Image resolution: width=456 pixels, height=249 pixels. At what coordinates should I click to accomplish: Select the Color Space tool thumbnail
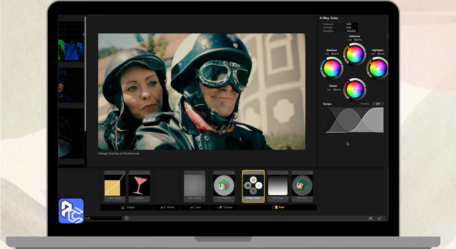[x=114, y=185]
